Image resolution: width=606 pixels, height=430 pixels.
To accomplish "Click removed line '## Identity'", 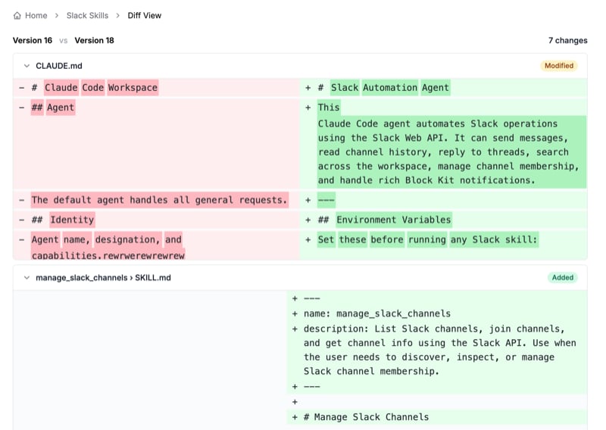I will pos(156,220).
